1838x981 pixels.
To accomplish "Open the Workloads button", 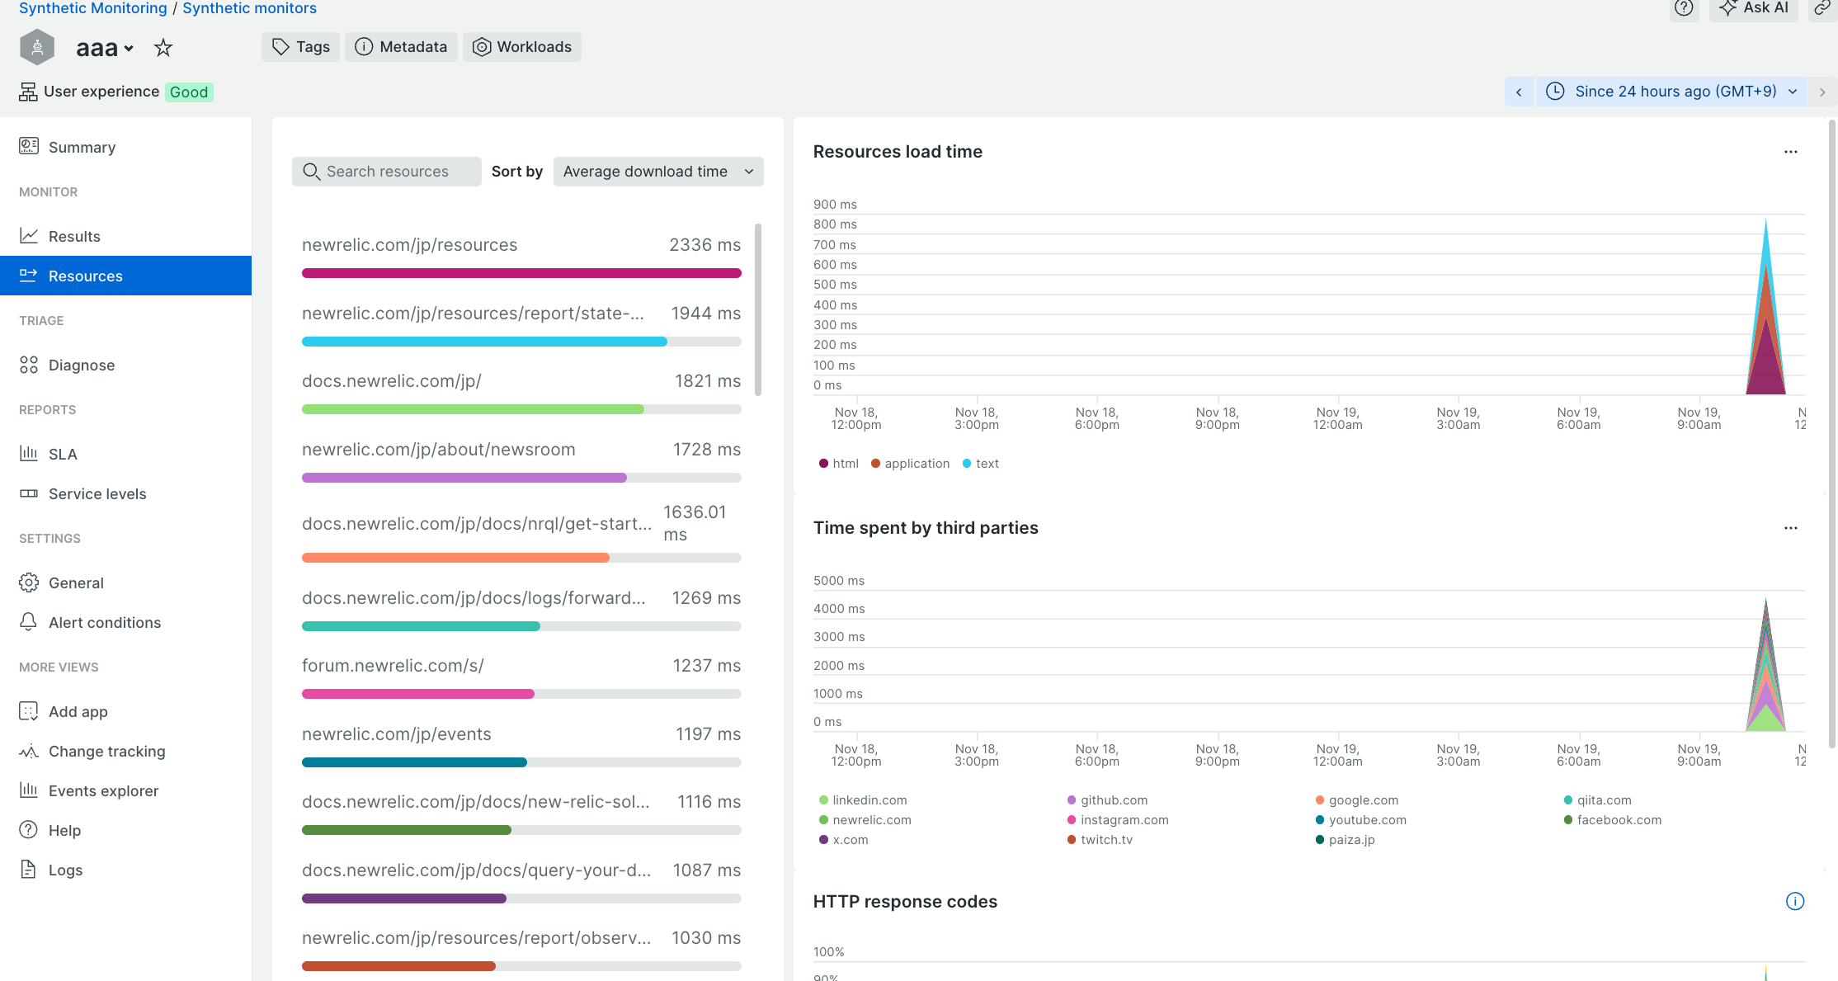I will coord(522,47).
